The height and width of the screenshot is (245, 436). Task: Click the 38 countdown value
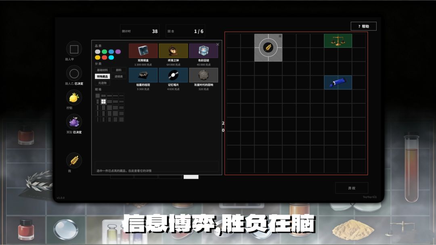[155, 31]
